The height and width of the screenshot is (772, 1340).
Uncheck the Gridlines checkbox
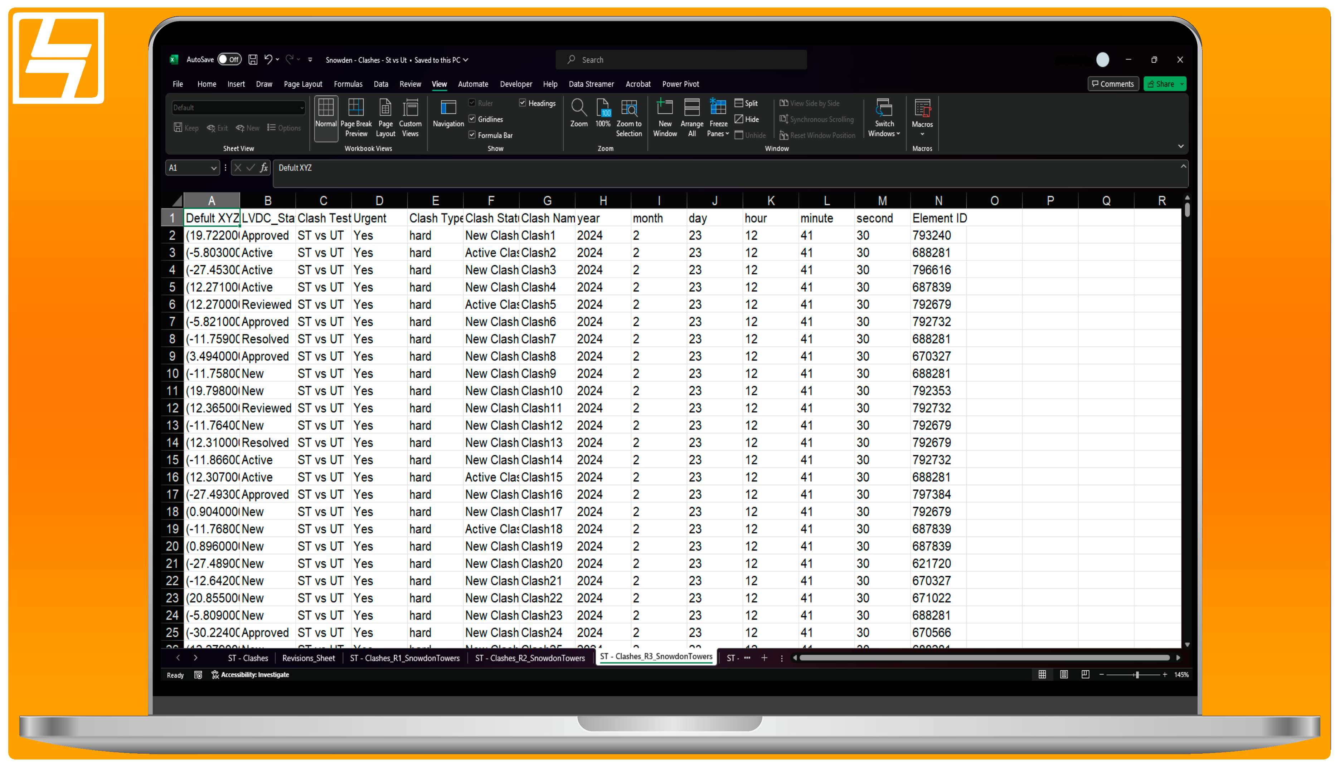coord(472,119)
